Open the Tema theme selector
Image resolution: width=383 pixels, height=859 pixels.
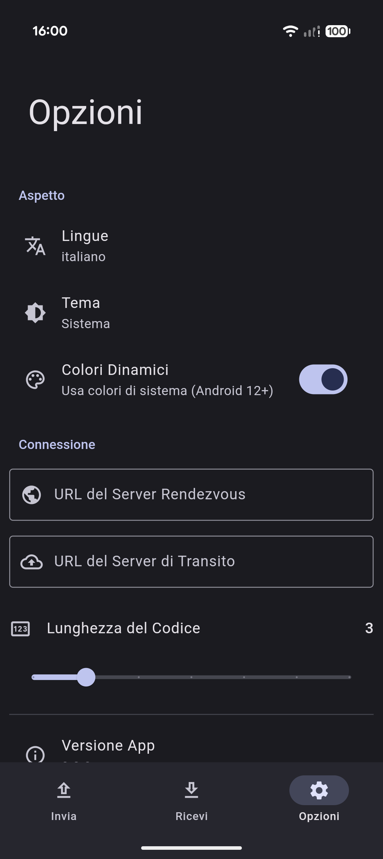pos(86,313)
